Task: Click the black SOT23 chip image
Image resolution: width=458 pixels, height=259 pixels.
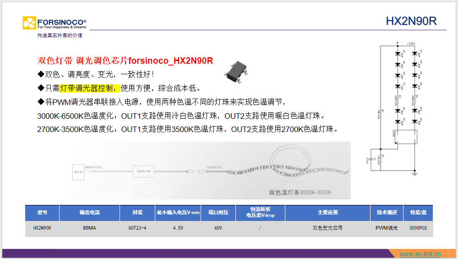Action: click(x=237, y=70)
